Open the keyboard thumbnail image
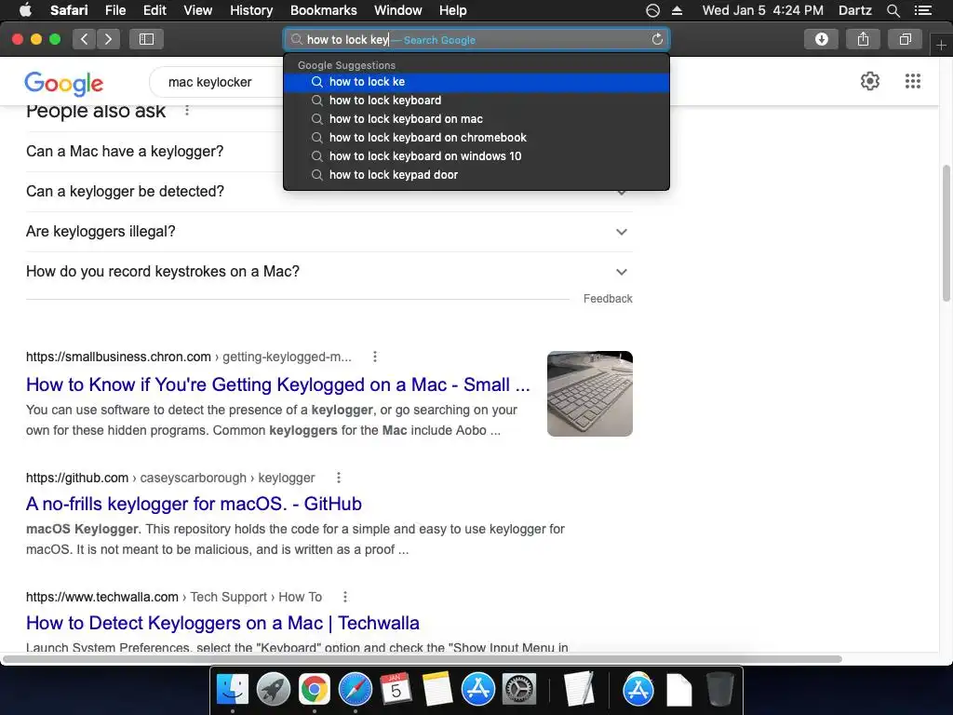The width and height of the screenshot is (953, 715). [x=589, y=394]
